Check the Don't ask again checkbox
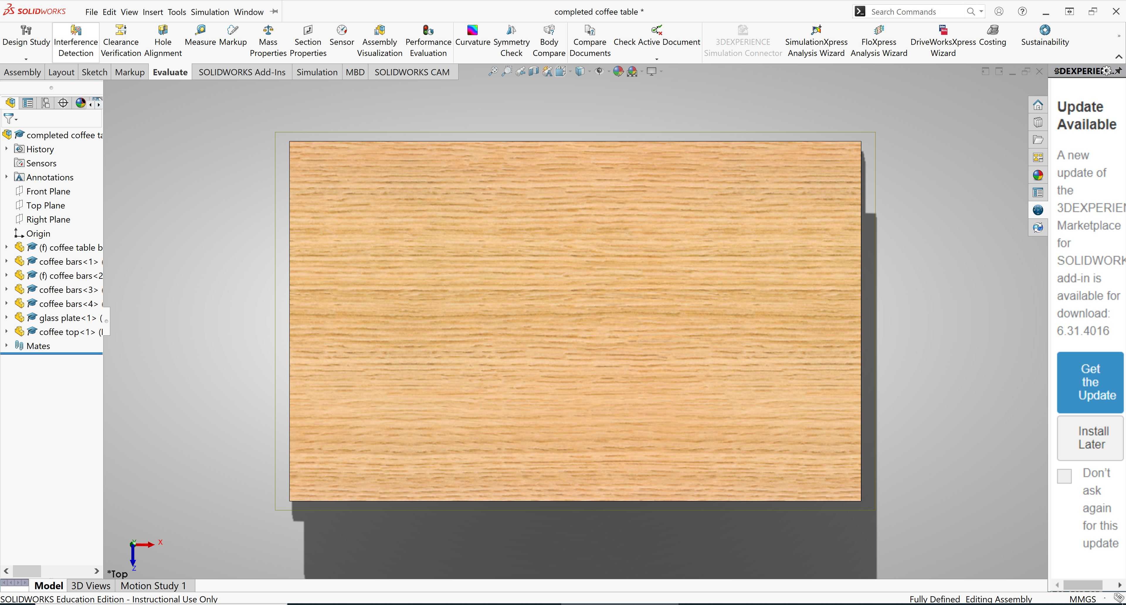Viewport: 1126px width, 605px height. point(1064,476)
